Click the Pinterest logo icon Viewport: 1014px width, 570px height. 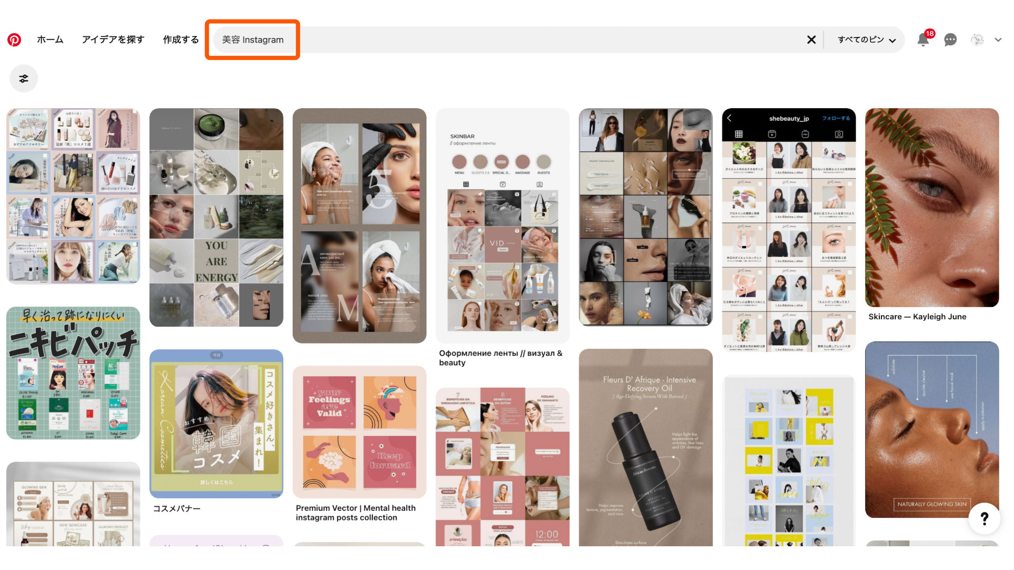coord(14,40)
